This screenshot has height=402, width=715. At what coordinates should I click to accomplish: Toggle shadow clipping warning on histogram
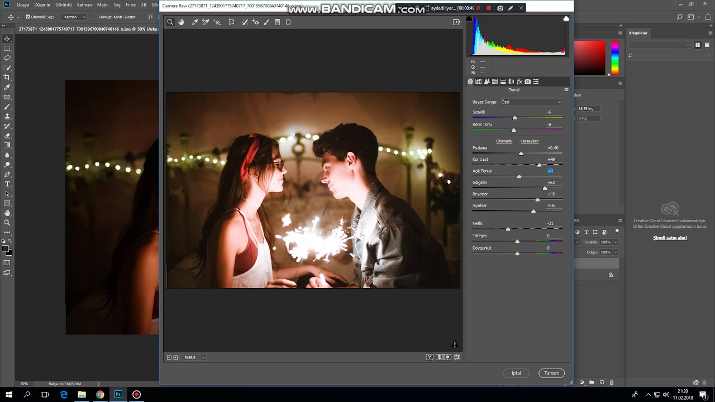click(469, 19)
